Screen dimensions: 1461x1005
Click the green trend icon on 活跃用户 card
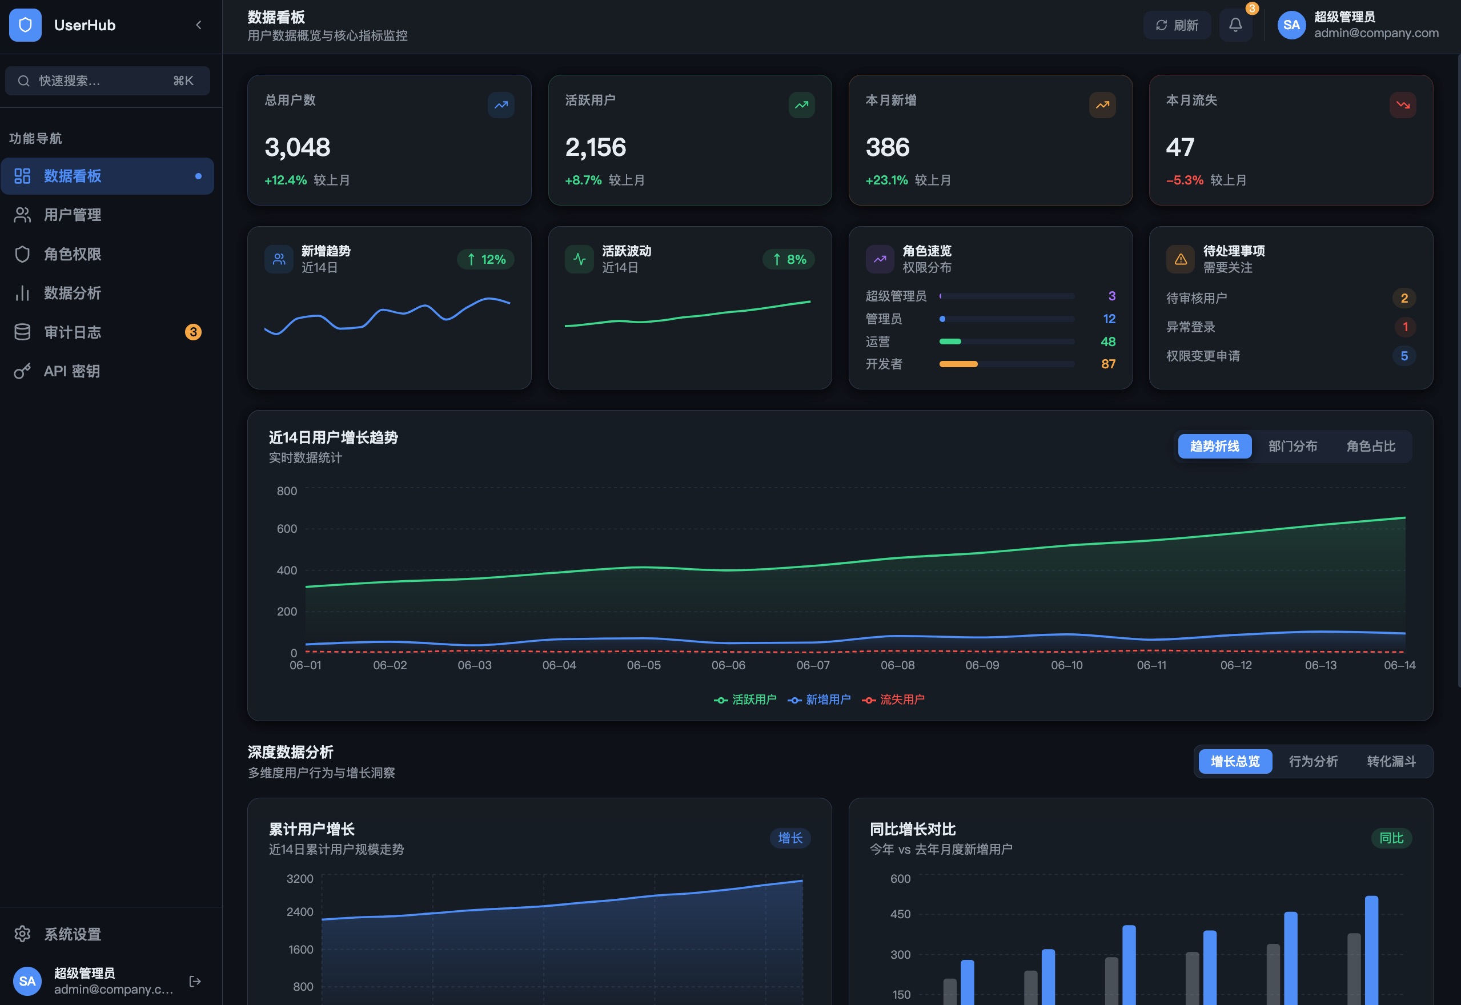802,105
